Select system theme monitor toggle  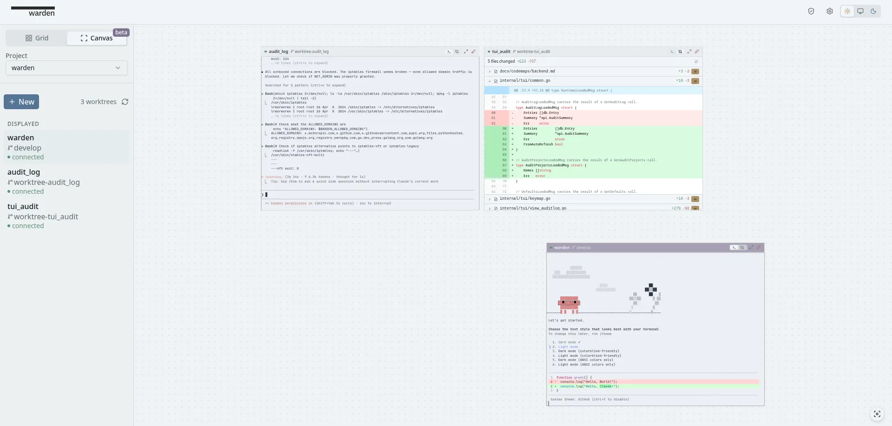[x=860, y=12]
